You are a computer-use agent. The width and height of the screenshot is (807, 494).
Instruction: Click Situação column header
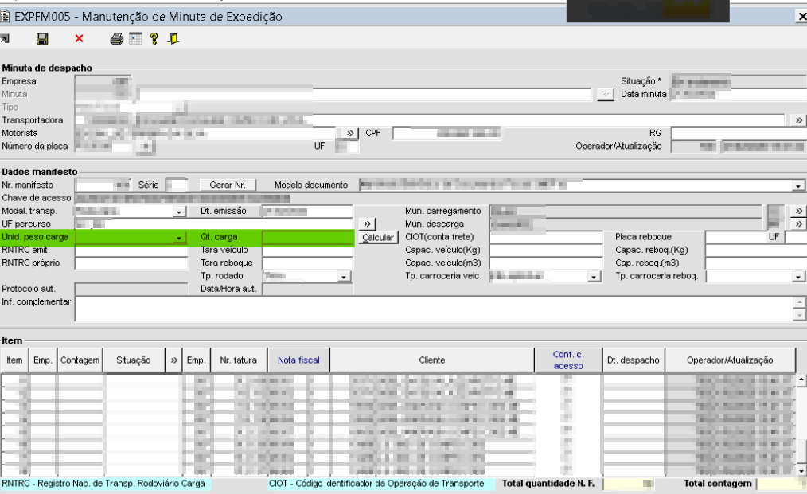coord(133,360)
